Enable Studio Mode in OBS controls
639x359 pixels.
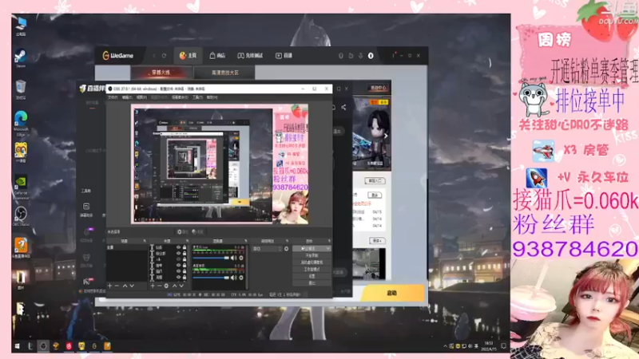point(312,269)
